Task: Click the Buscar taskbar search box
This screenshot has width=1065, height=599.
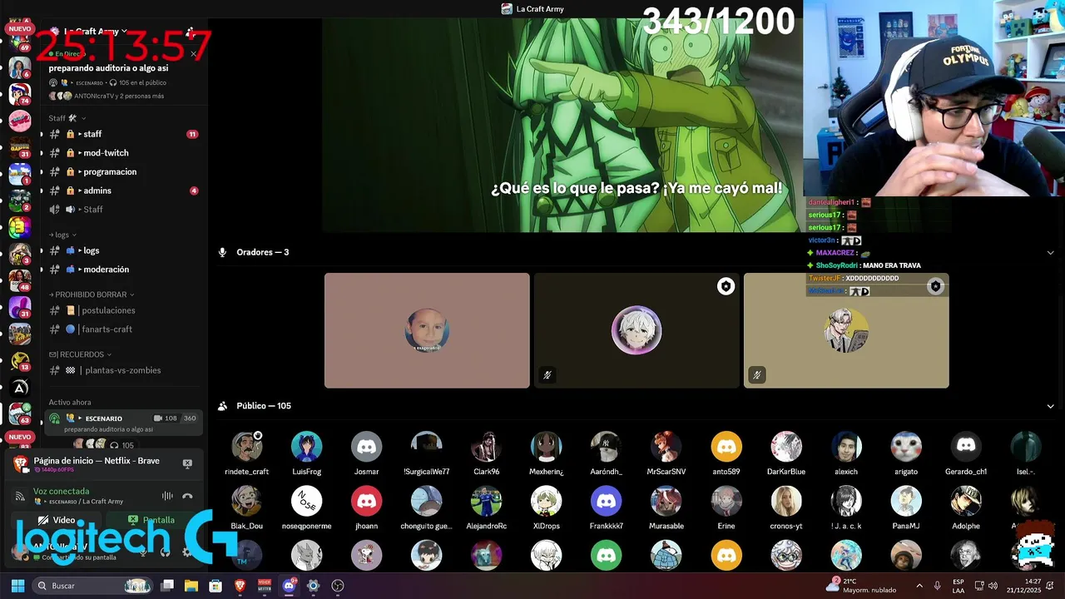Action: [93, 586]
